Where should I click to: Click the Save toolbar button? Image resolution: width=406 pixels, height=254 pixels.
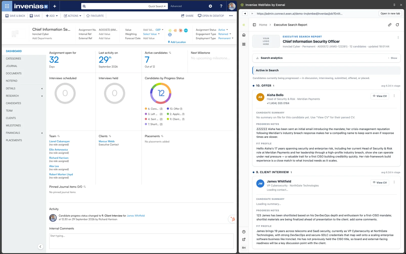click(x=35, y=16)
